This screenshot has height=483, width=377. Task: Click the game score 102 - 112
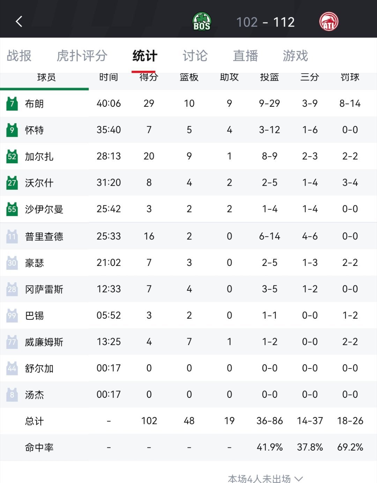tap(266, 22)
